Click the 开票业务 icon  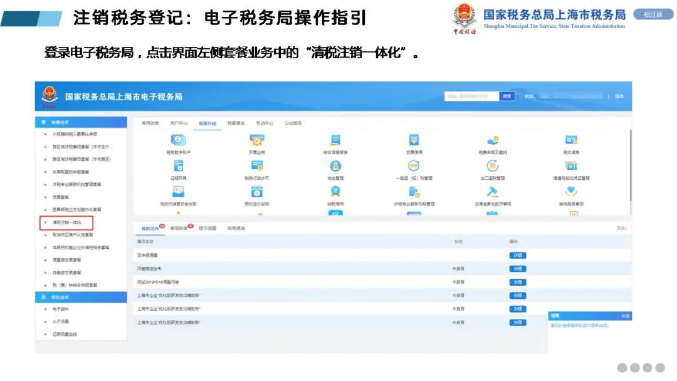[257, 140]
